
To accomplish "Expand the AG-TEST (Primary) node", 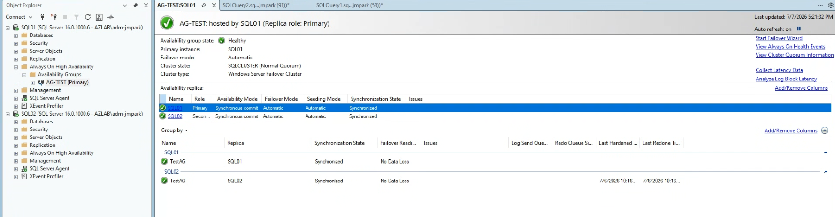I will coord(32,83).
